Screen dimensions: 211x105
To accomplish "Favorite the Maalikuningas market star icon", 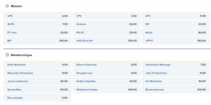I will click(7, 55).
